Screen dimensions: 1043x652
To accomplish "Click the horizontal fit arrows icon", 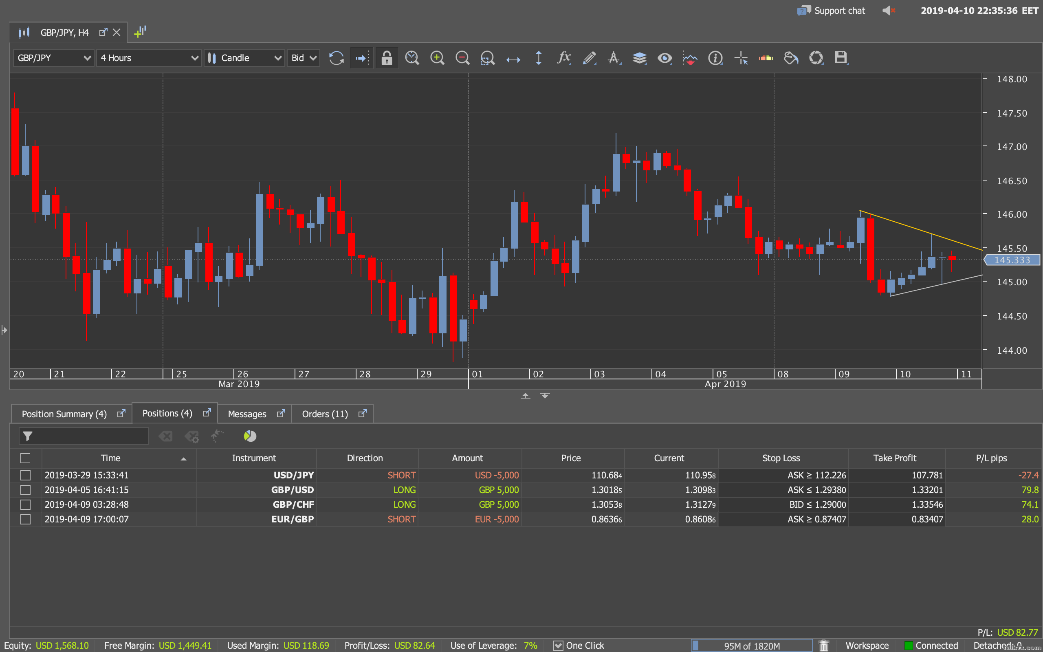I will [513, 59].
